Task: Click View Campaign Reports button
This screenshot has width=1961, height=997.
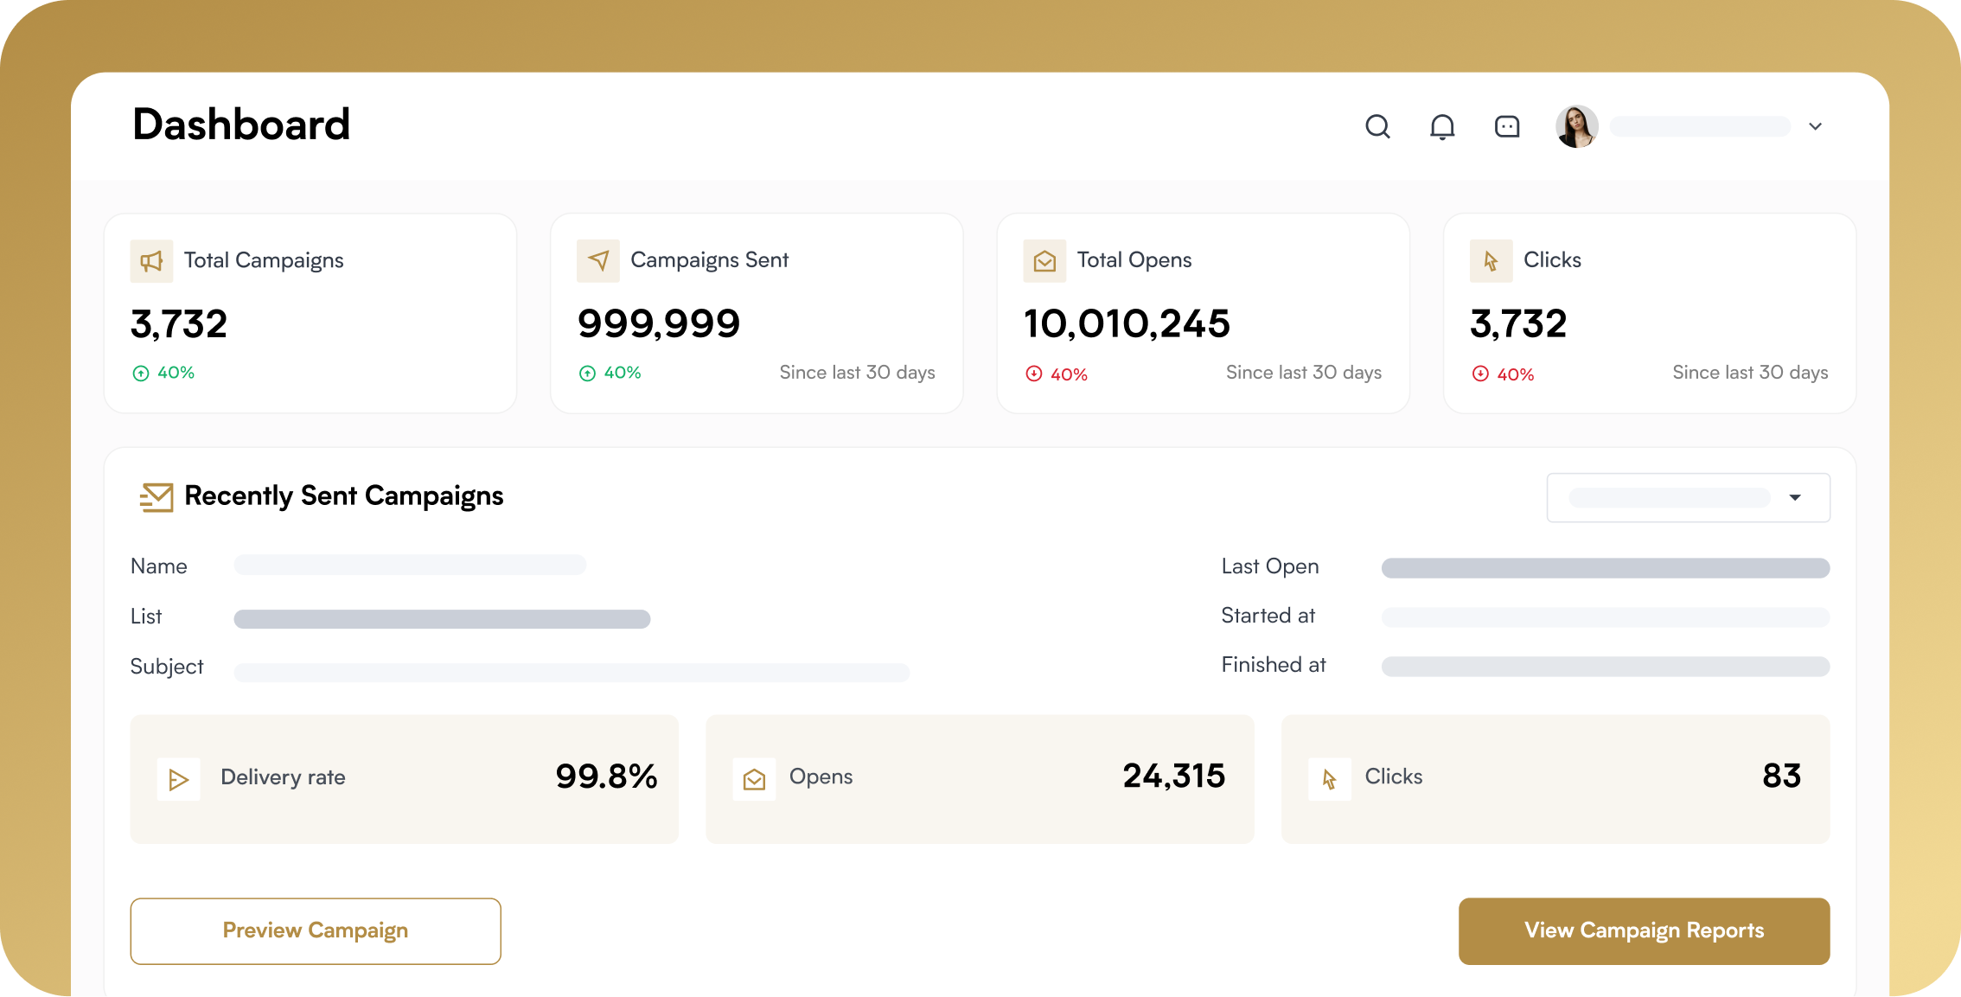Action: click(1644, 930)
